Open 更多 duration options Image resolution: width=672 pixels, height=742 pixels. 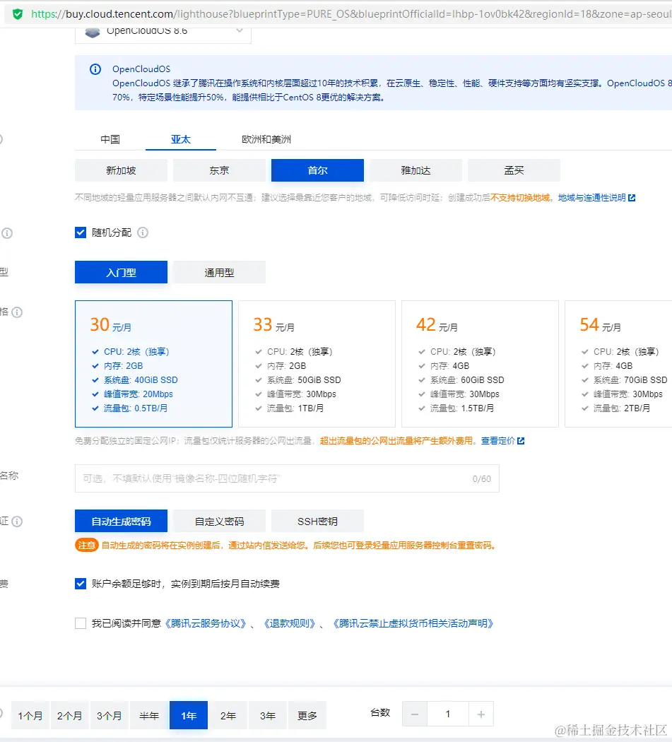307,715
